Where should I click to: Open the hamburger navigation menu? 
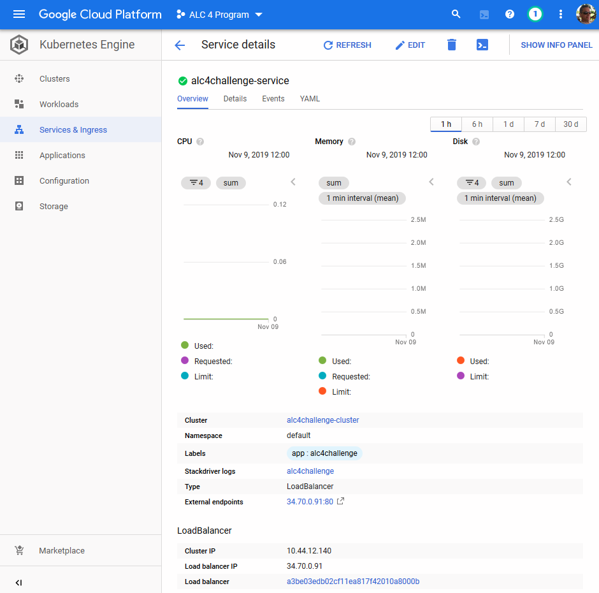pos(18,15)
